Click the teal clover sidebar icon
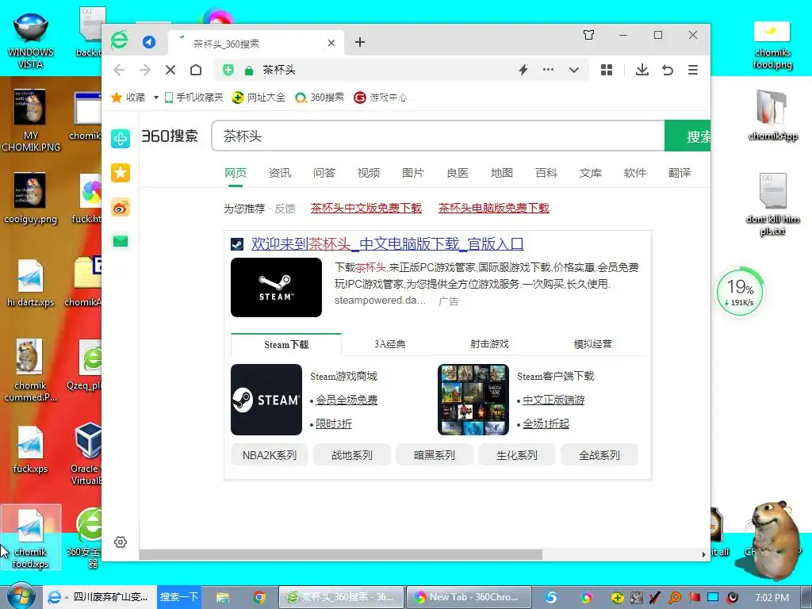Image resolution: width=812 pixels, height=609 pixels. coord(121,139)
